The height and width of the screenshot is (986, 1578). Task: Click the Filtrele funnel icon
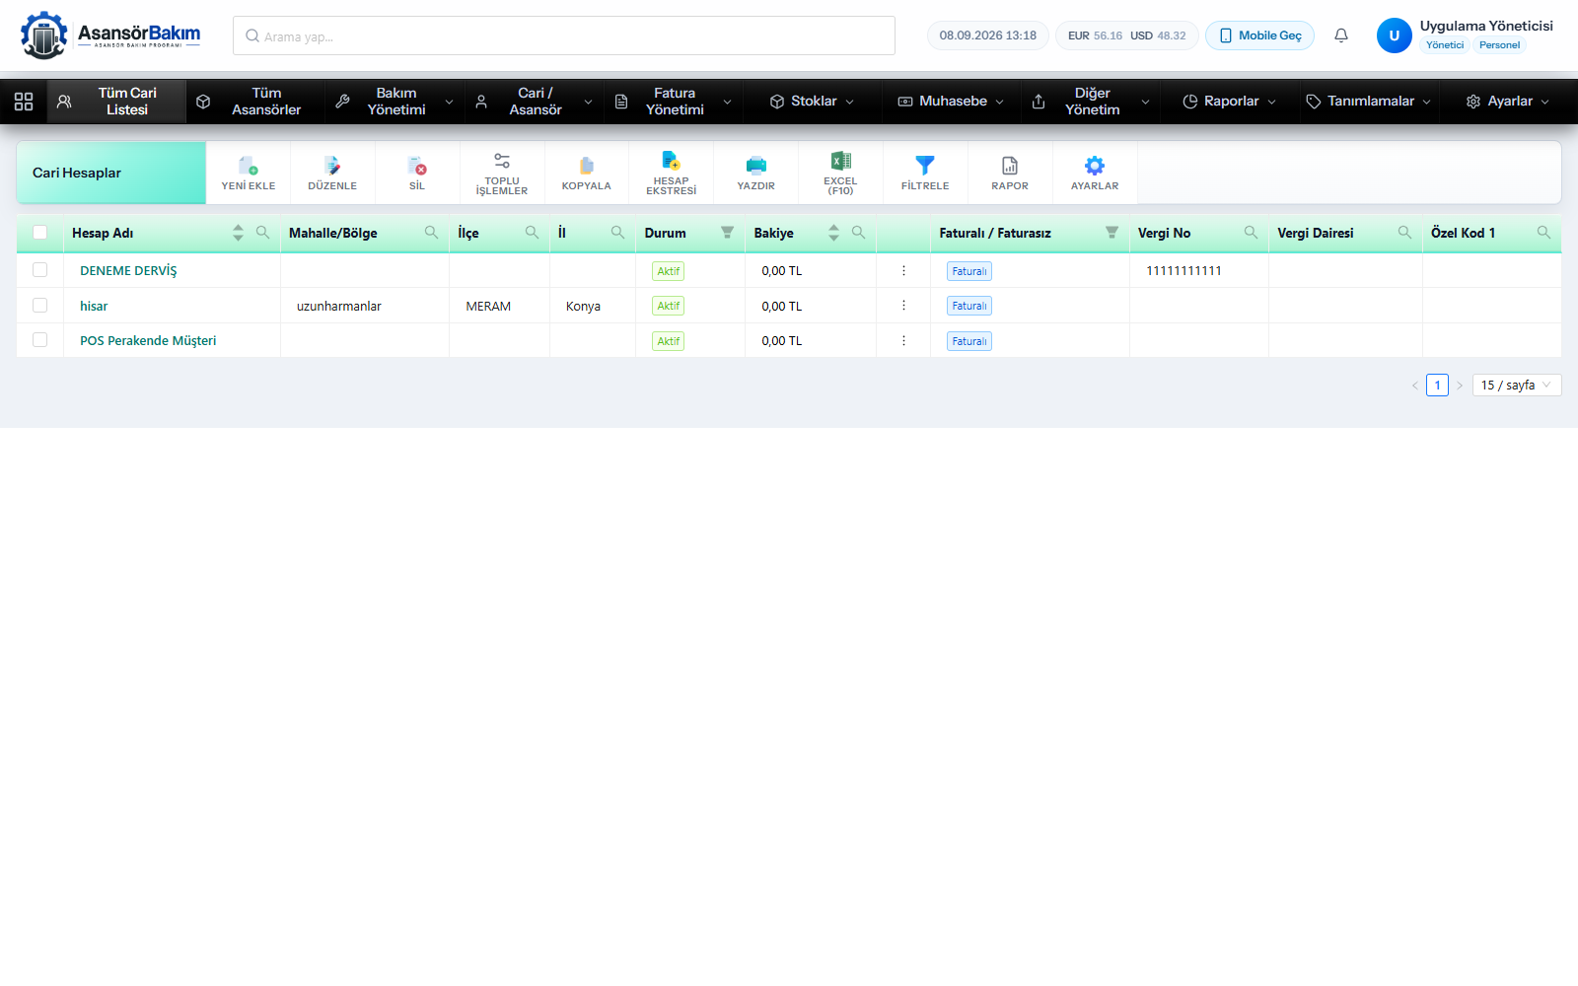(x=925, y=166)
